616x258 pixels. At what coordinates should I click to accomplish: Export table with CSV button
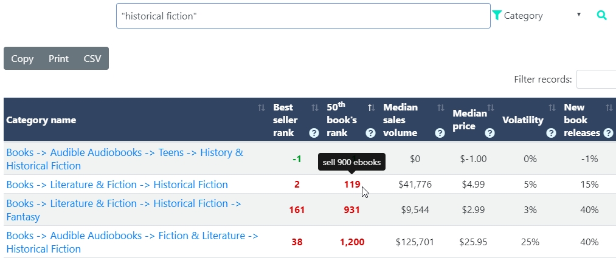click(x=92, y=59)
